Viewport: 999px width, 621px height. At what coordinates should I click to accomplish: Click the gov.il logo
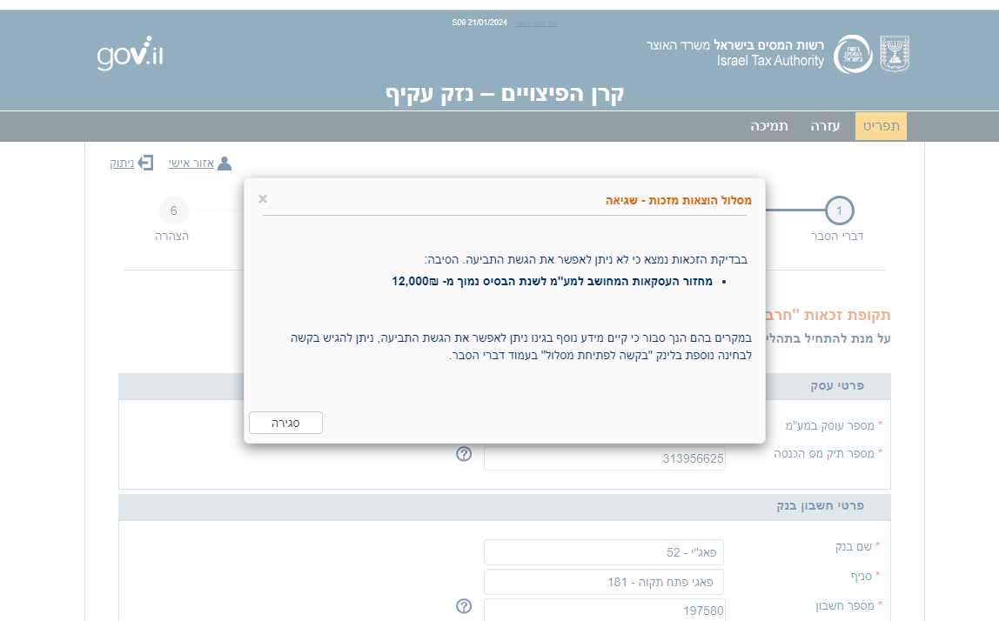(131, 54)
